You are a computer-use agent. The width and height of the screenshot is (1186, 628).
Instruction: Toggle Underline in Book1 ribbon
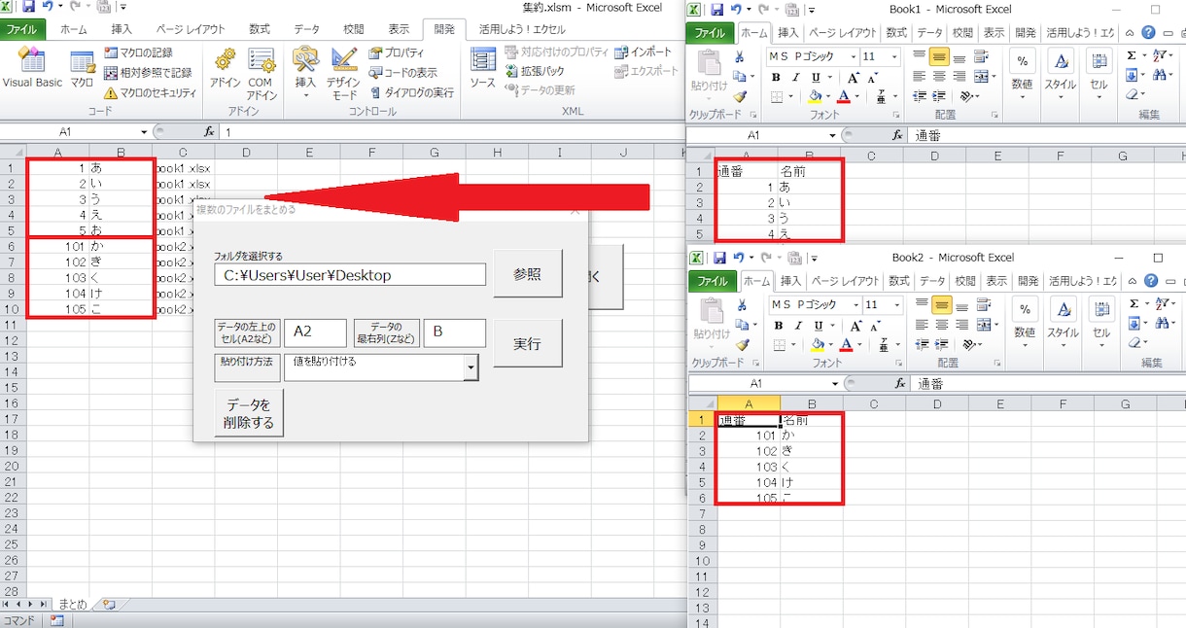[817, 77]
